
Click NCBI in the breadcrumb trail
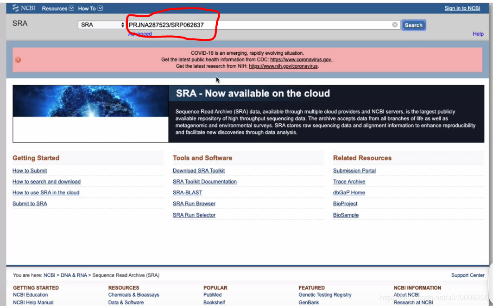(50, 275)
